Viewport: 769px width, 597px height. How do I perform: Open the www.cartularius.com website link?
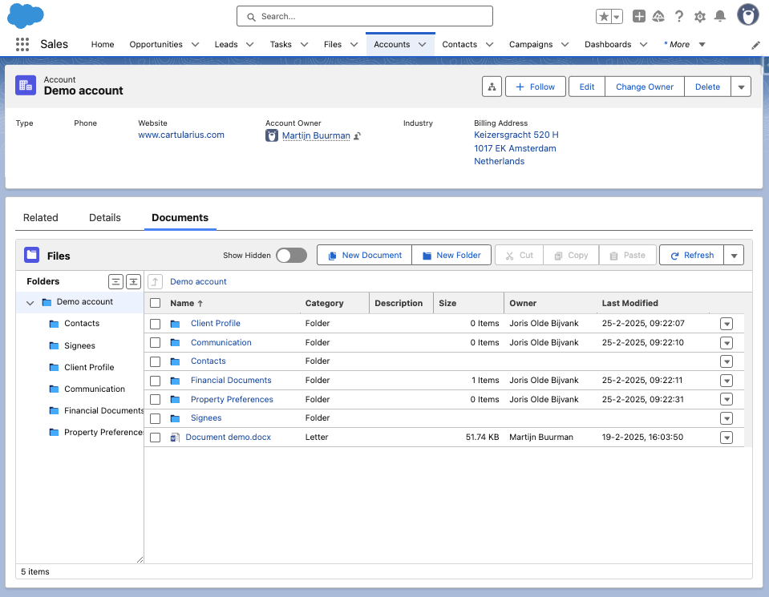(x=181, y=135)
